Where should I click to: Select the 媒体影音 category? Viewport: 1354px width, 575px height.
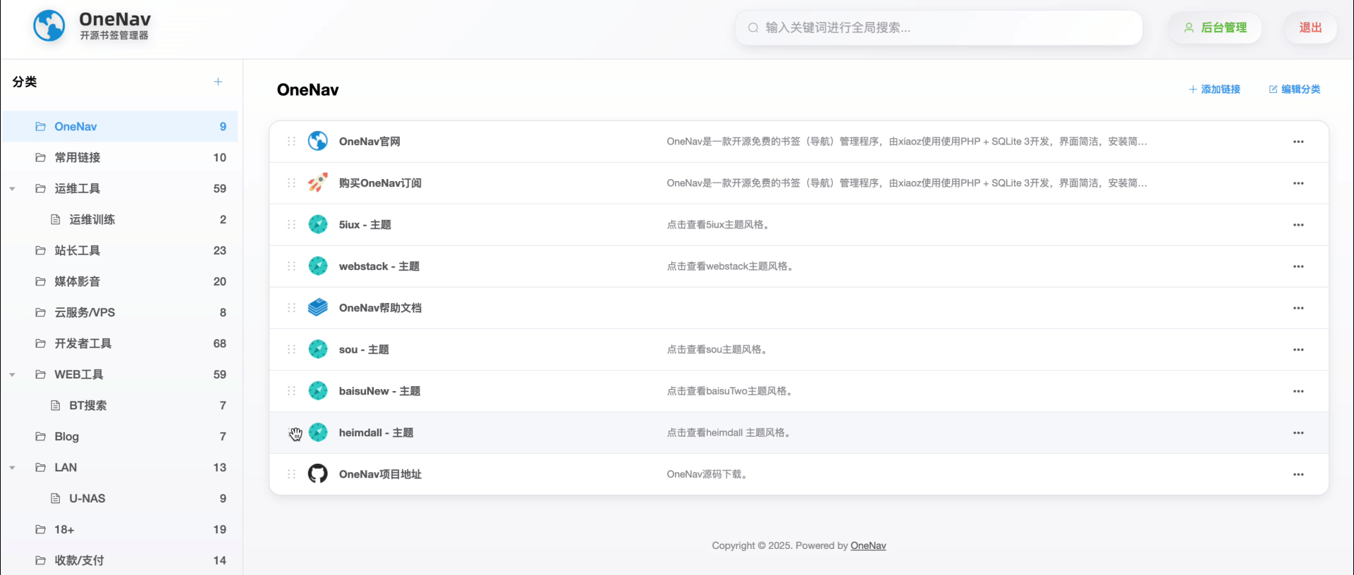(120, 281)
